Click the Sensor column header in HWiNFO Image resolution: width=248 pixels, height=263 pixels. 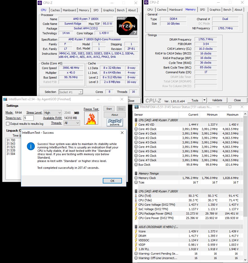(x=156, y=115)
